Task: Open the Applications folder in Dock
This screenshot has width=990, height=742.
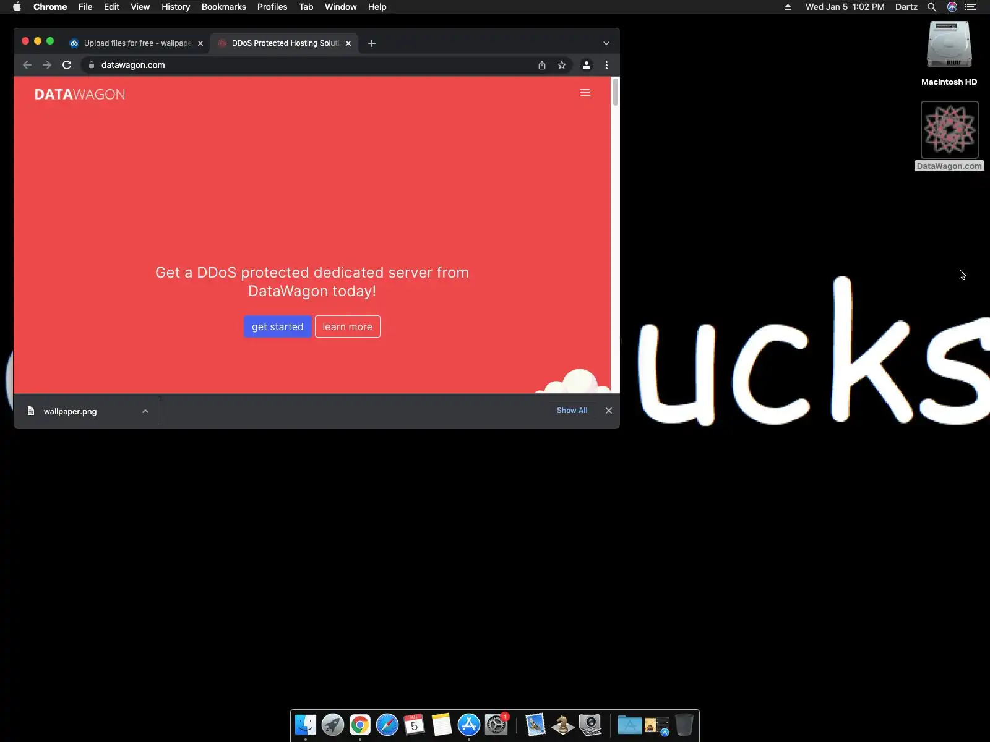Action: 629,725
